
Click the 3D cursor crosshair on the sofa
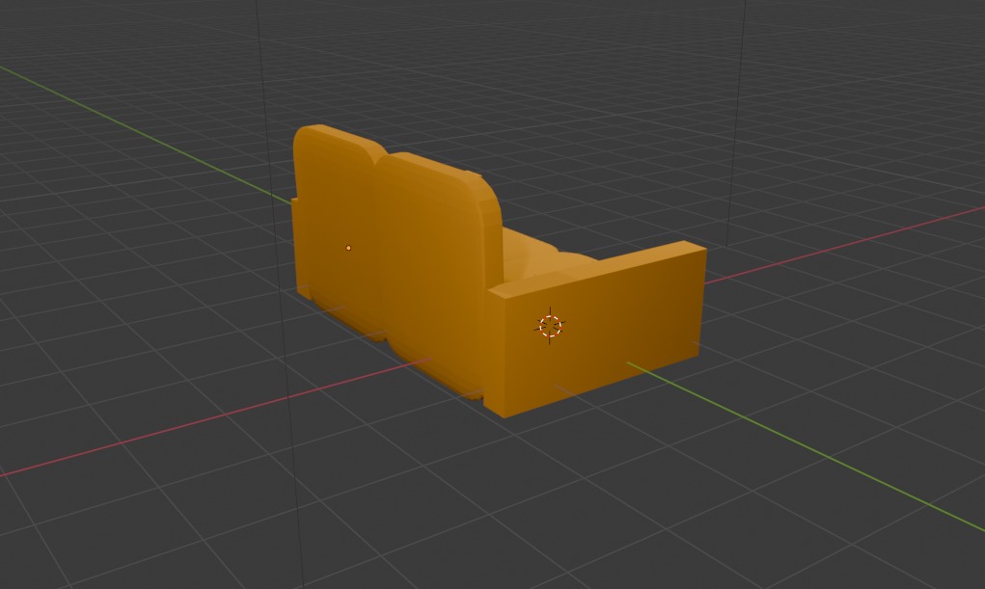pyautogui.click(x=550, y=326)
